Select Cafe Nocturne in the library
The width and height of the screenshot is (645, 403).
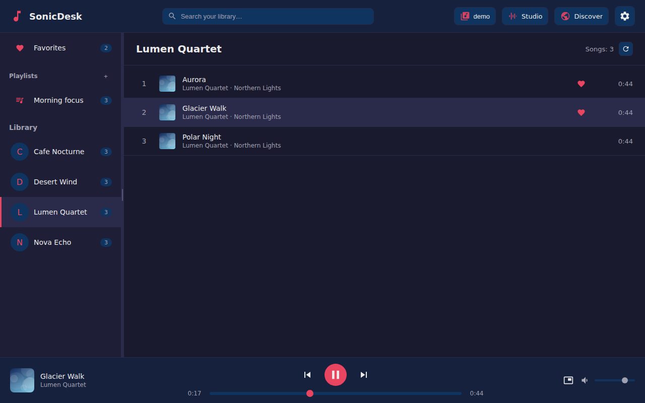[x=60, y=152]
